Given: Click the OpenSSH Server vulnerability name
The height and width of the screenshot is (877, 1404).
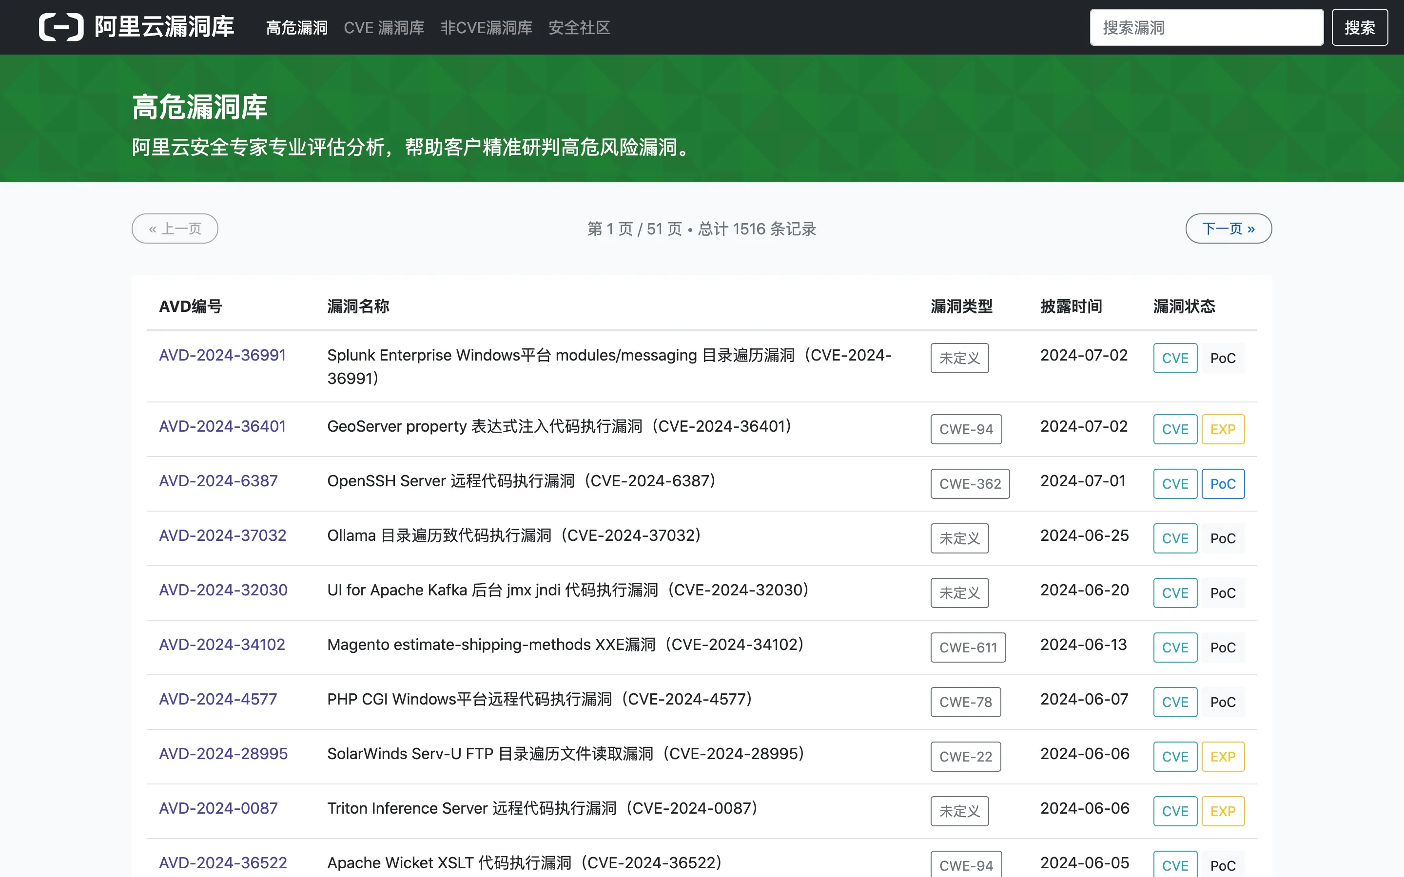Looking at the screenshot, I should [522, 481].
